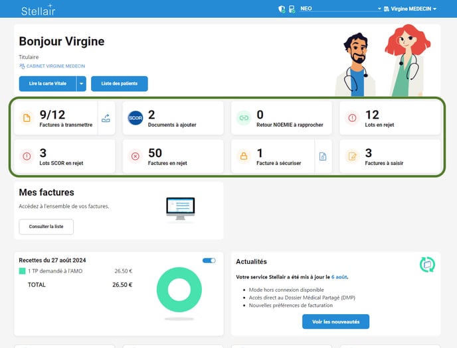Click the green refresh icon in Actualités
The height and width of the screenshot is (348, 457).
pos(427,264)
